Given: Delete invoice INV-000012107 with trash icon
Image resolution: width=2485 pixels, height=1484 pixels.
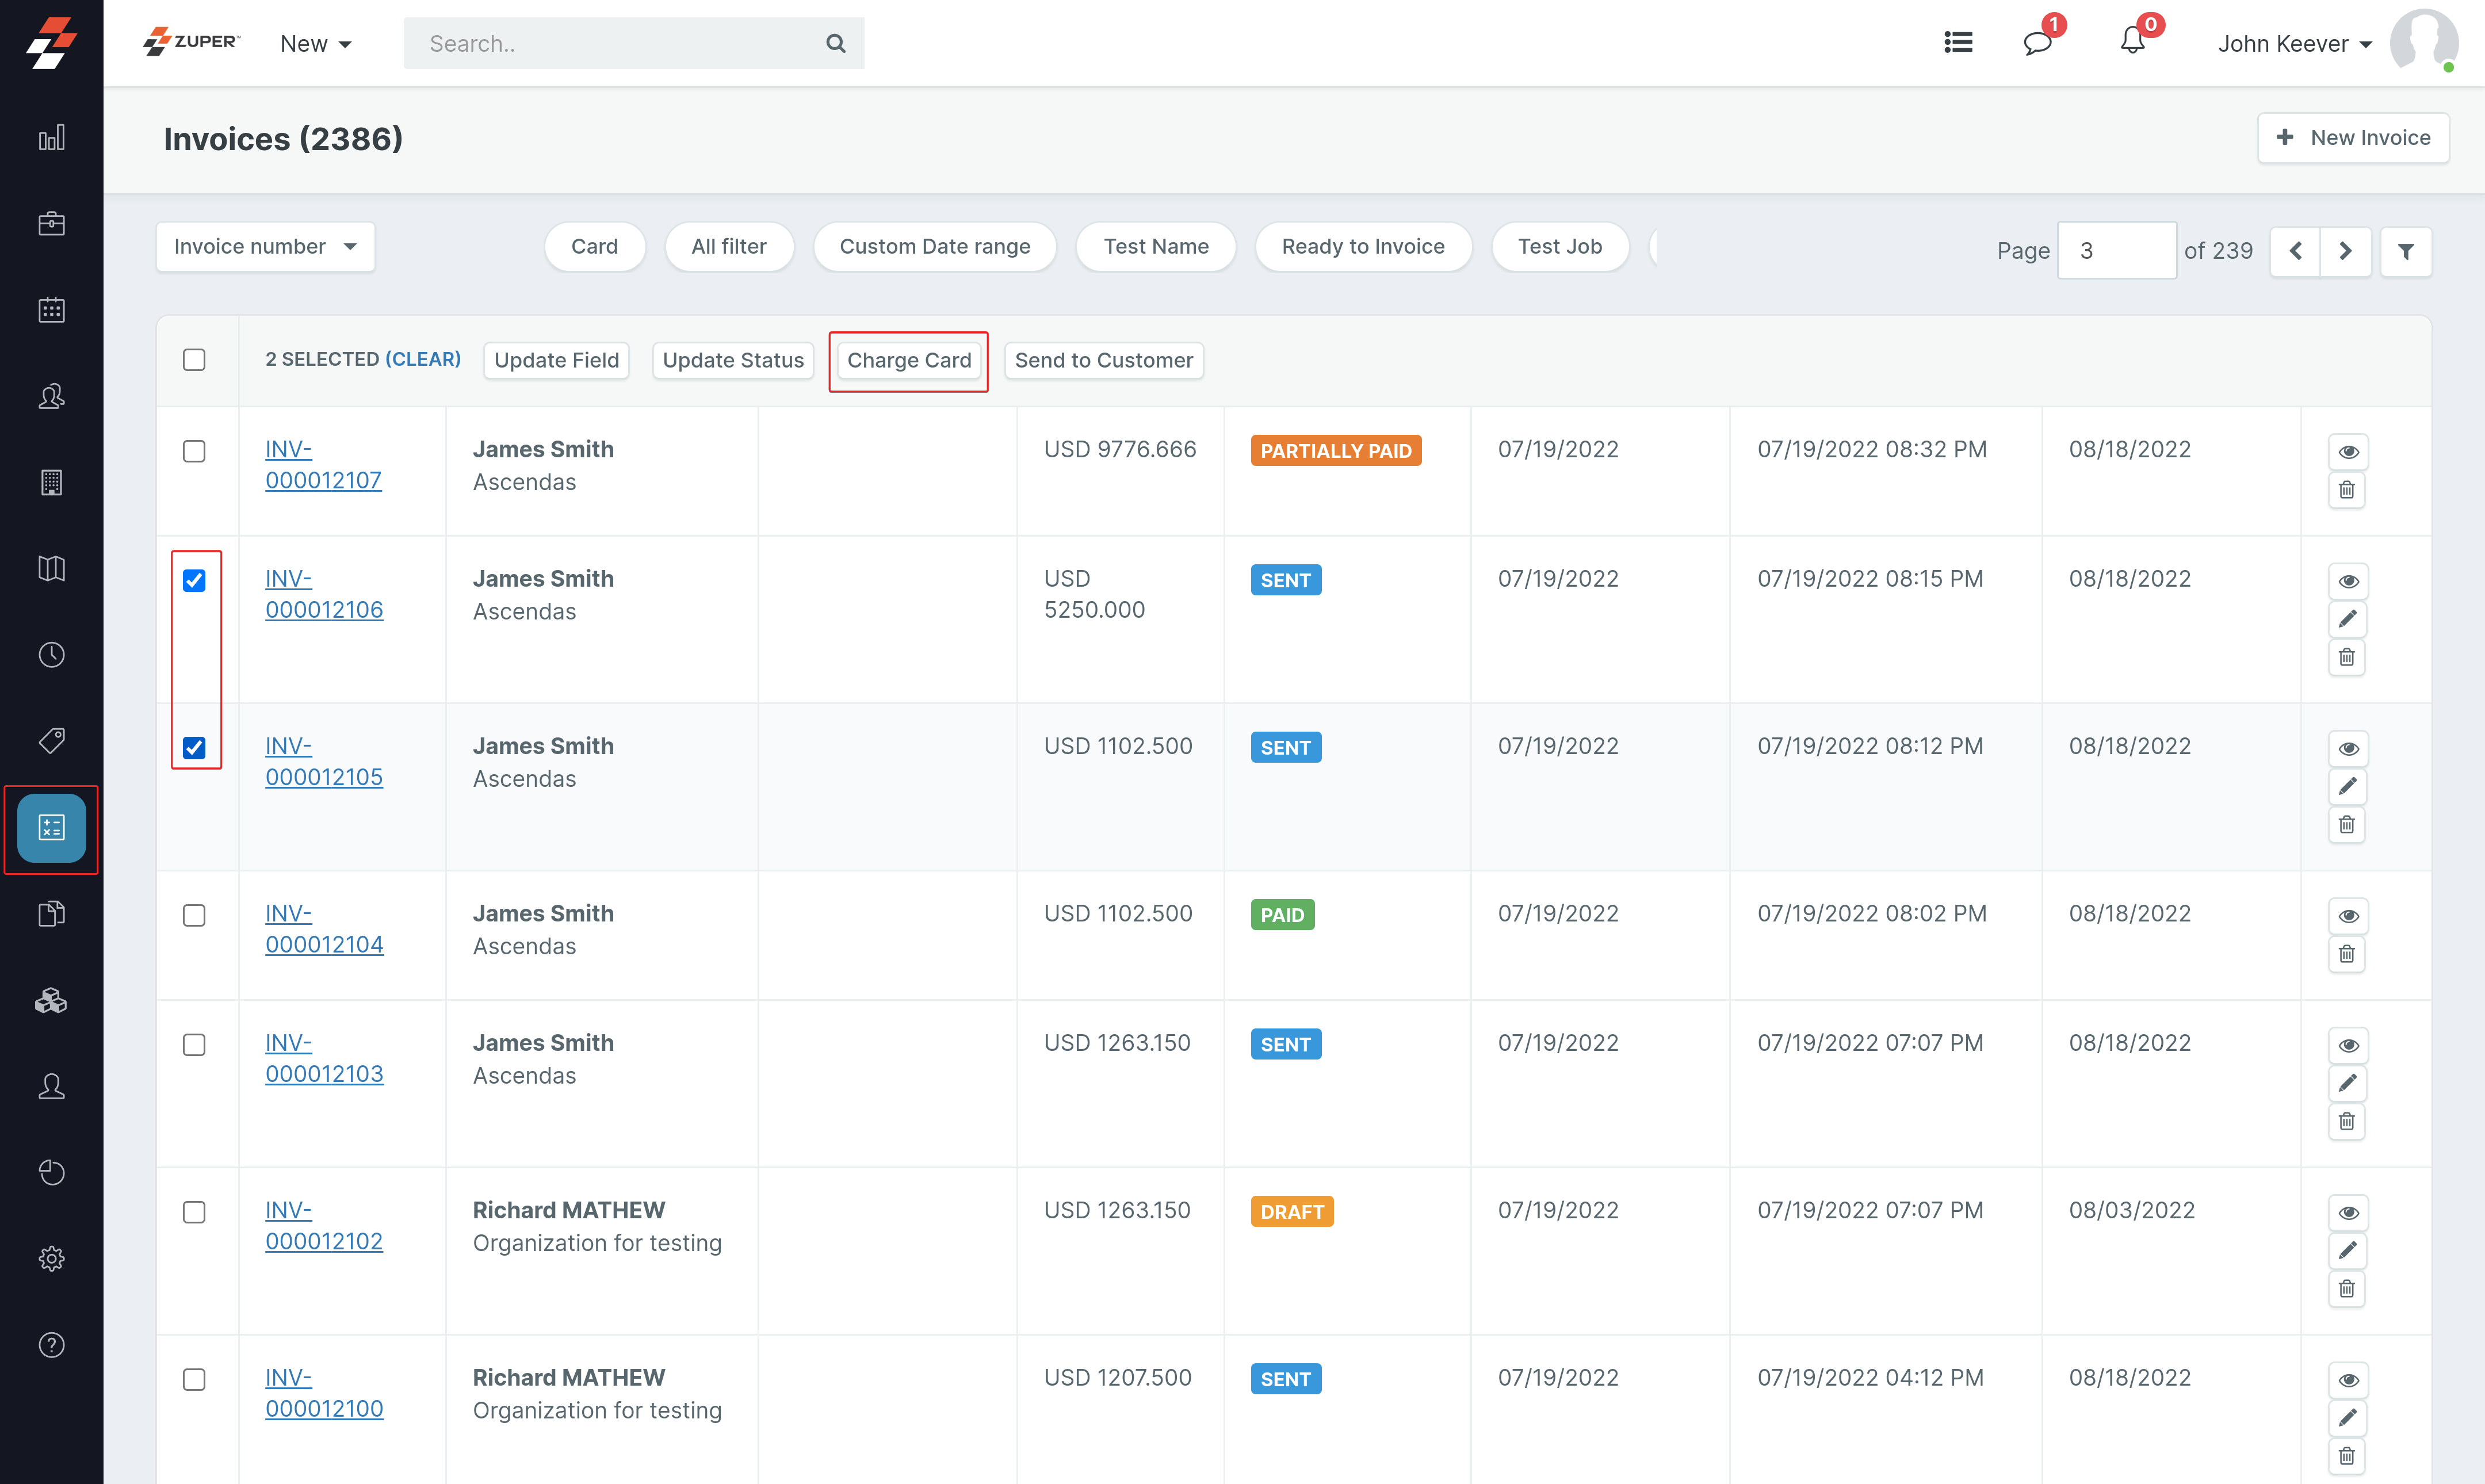Looking at the screenshot, I should pos(2347,490).
